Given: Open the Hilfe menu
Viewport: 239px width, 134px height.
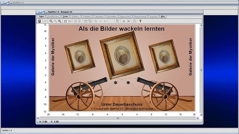Looking at the screenshot, I should pyautogui.click(x=163, y=16).
